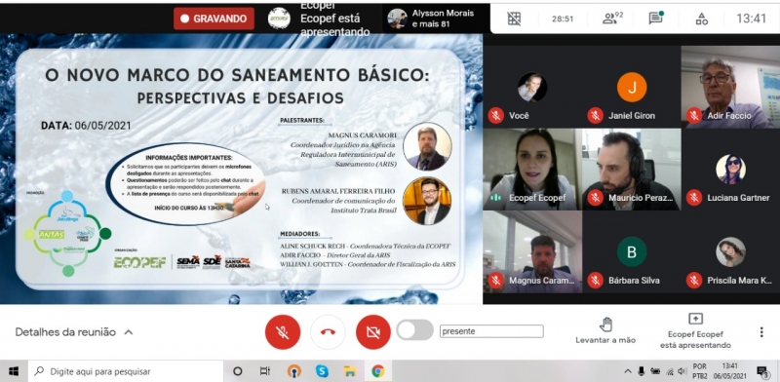The image size is (780, 382).
Task: Select Adir Faccio video tile
Action: (730, 88)
